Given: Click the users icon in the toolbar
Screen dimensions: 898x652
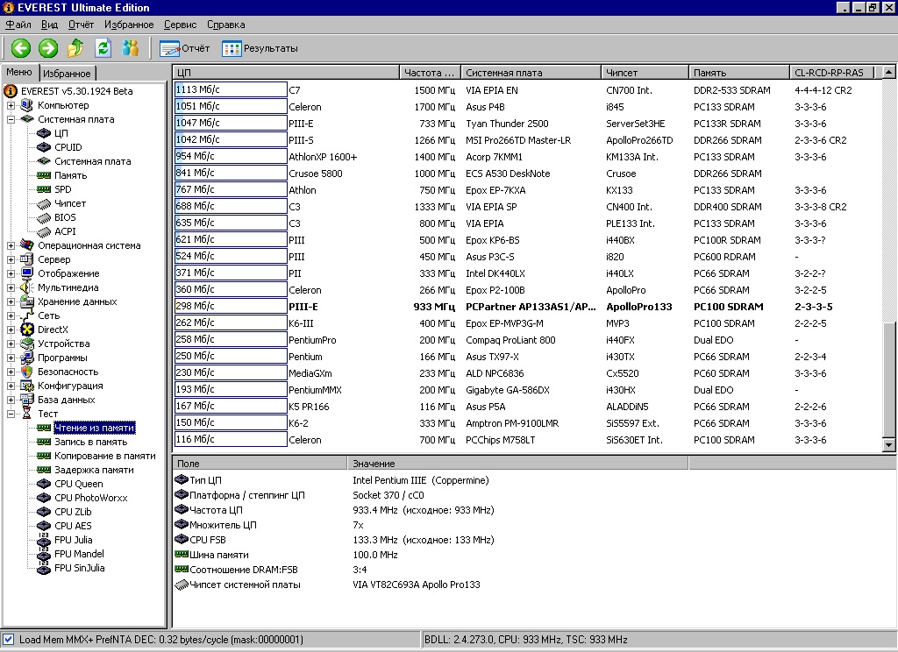Looking at the screenshot, I should point(131,48).
